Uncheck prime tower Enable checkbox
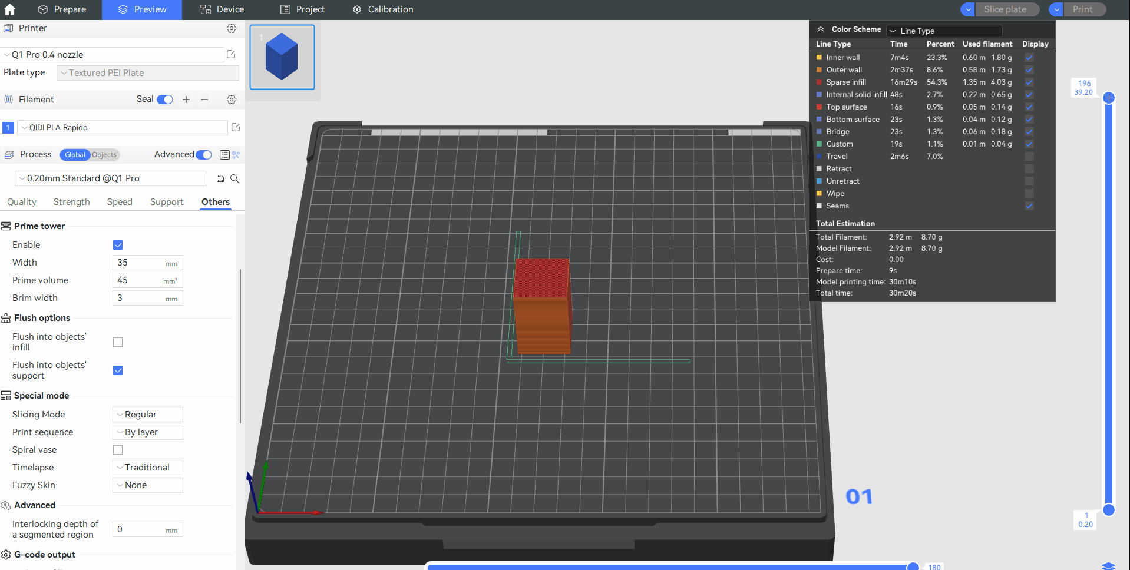Viewport: 1130px width, 570px height. 118,245
